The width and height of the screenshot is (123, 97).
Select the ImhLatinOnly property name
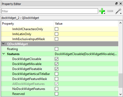tap(22, 34)
